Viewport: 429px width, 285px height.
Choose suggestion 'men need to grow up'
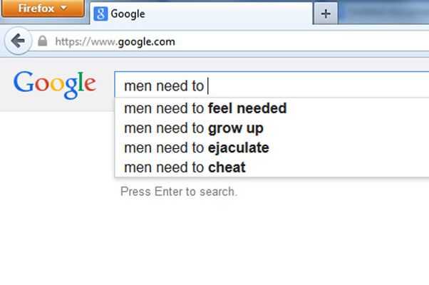(272, 128)
